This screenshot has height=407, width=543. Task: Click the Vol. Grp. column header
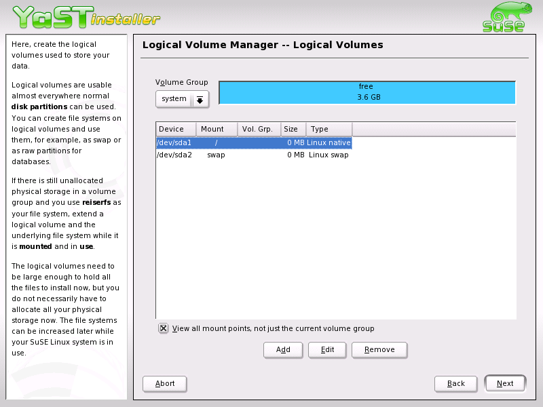(x=257, y=129)
